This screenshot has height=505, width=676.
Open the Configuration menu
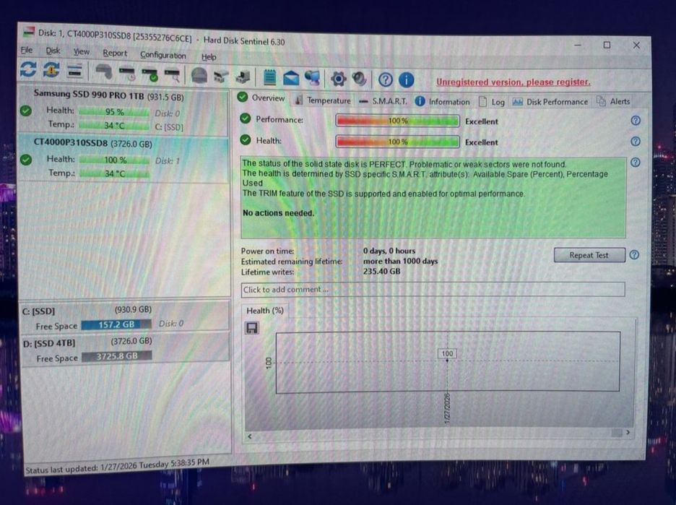(x=163, y=55)
